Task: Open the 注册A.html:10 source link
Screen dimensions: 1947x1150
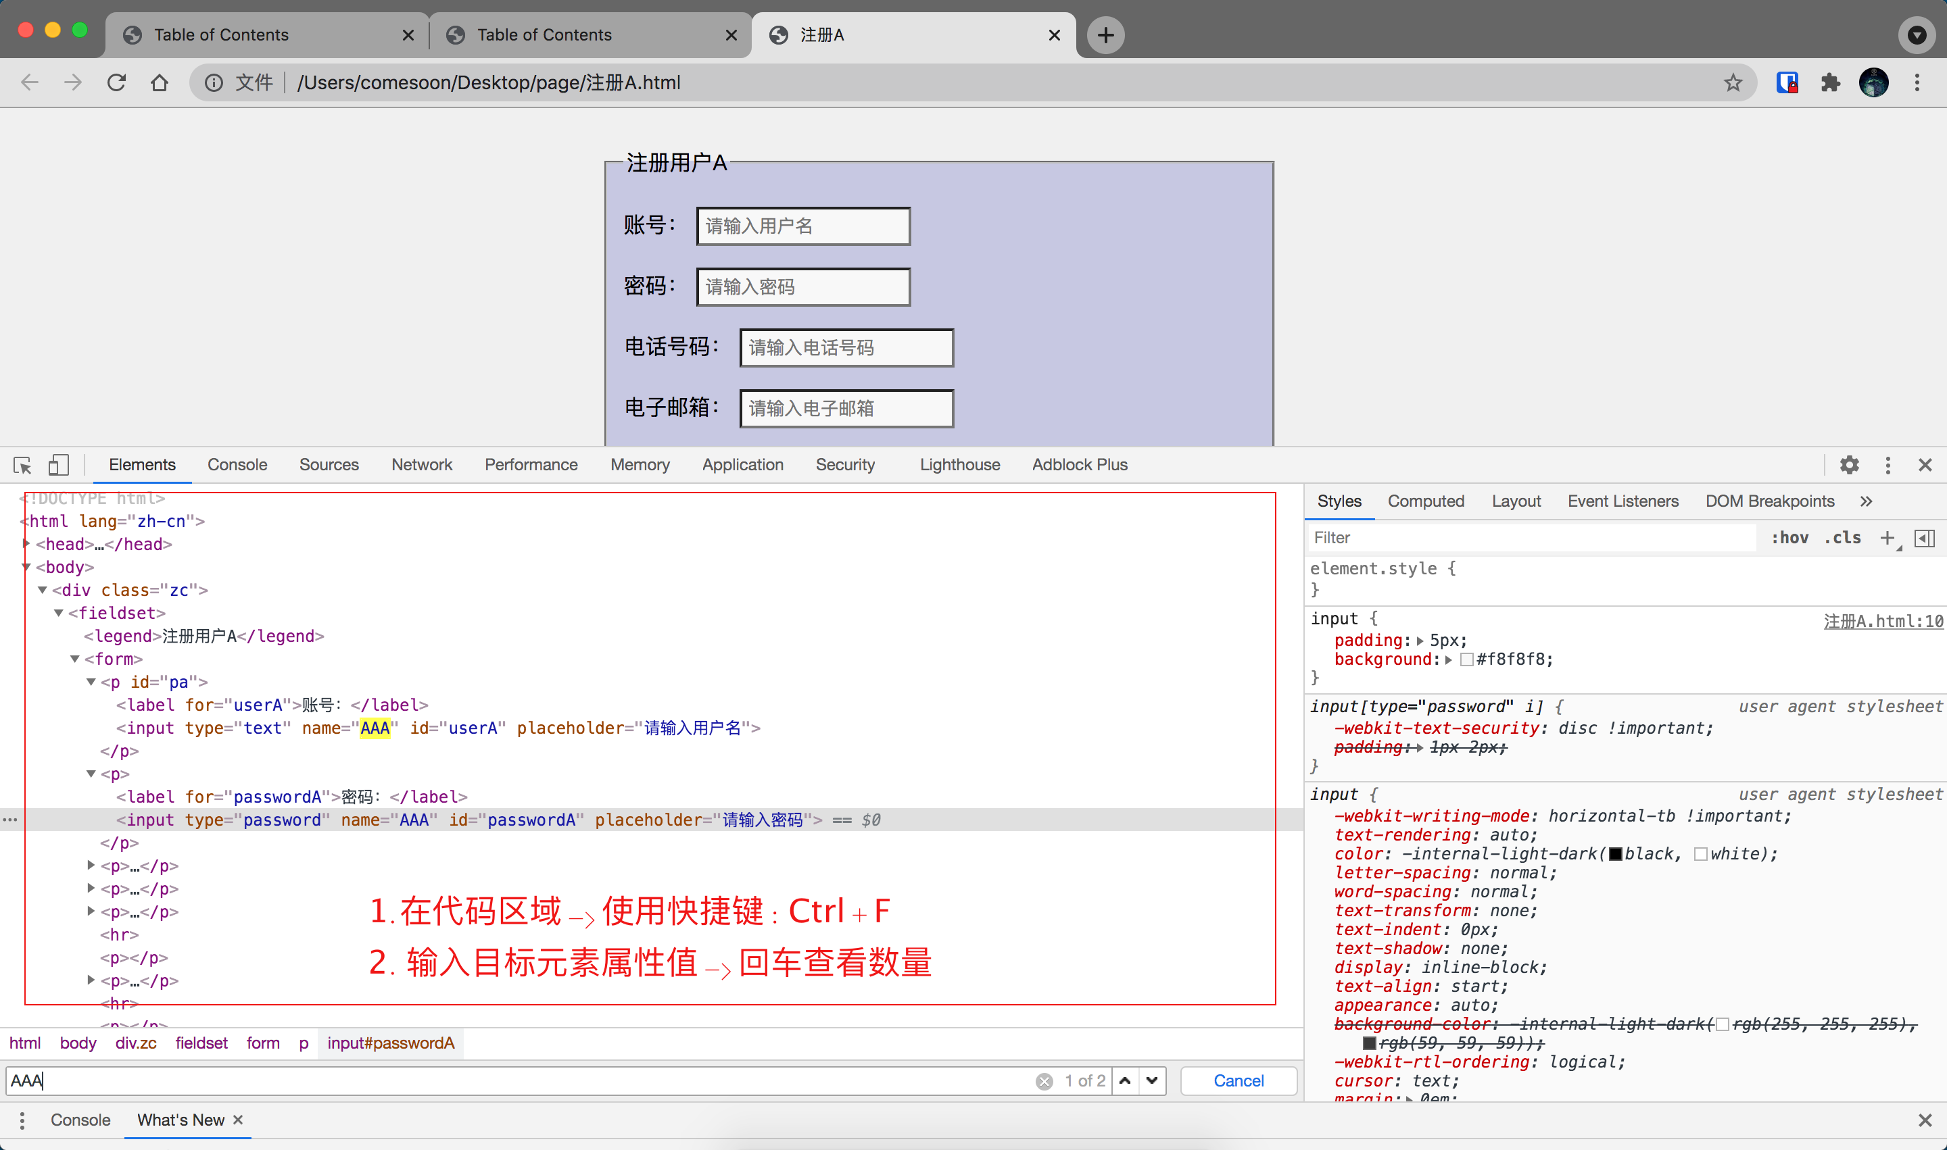Action: coord(1883,621)
